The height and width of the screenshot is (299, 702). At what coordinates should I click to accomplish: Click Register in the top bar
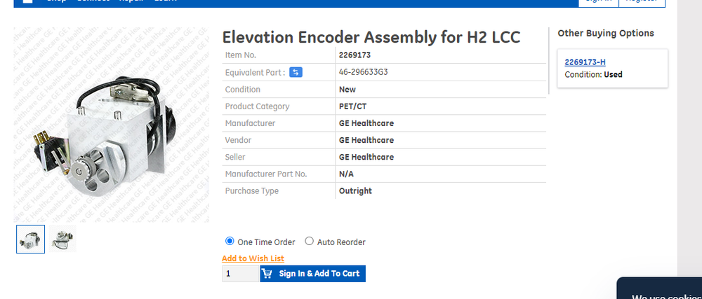click(x=642, y=1)
